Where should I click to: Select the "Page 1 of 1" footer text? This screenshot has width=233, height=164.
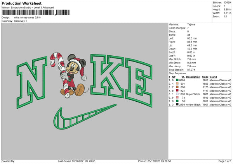[225, 161]
